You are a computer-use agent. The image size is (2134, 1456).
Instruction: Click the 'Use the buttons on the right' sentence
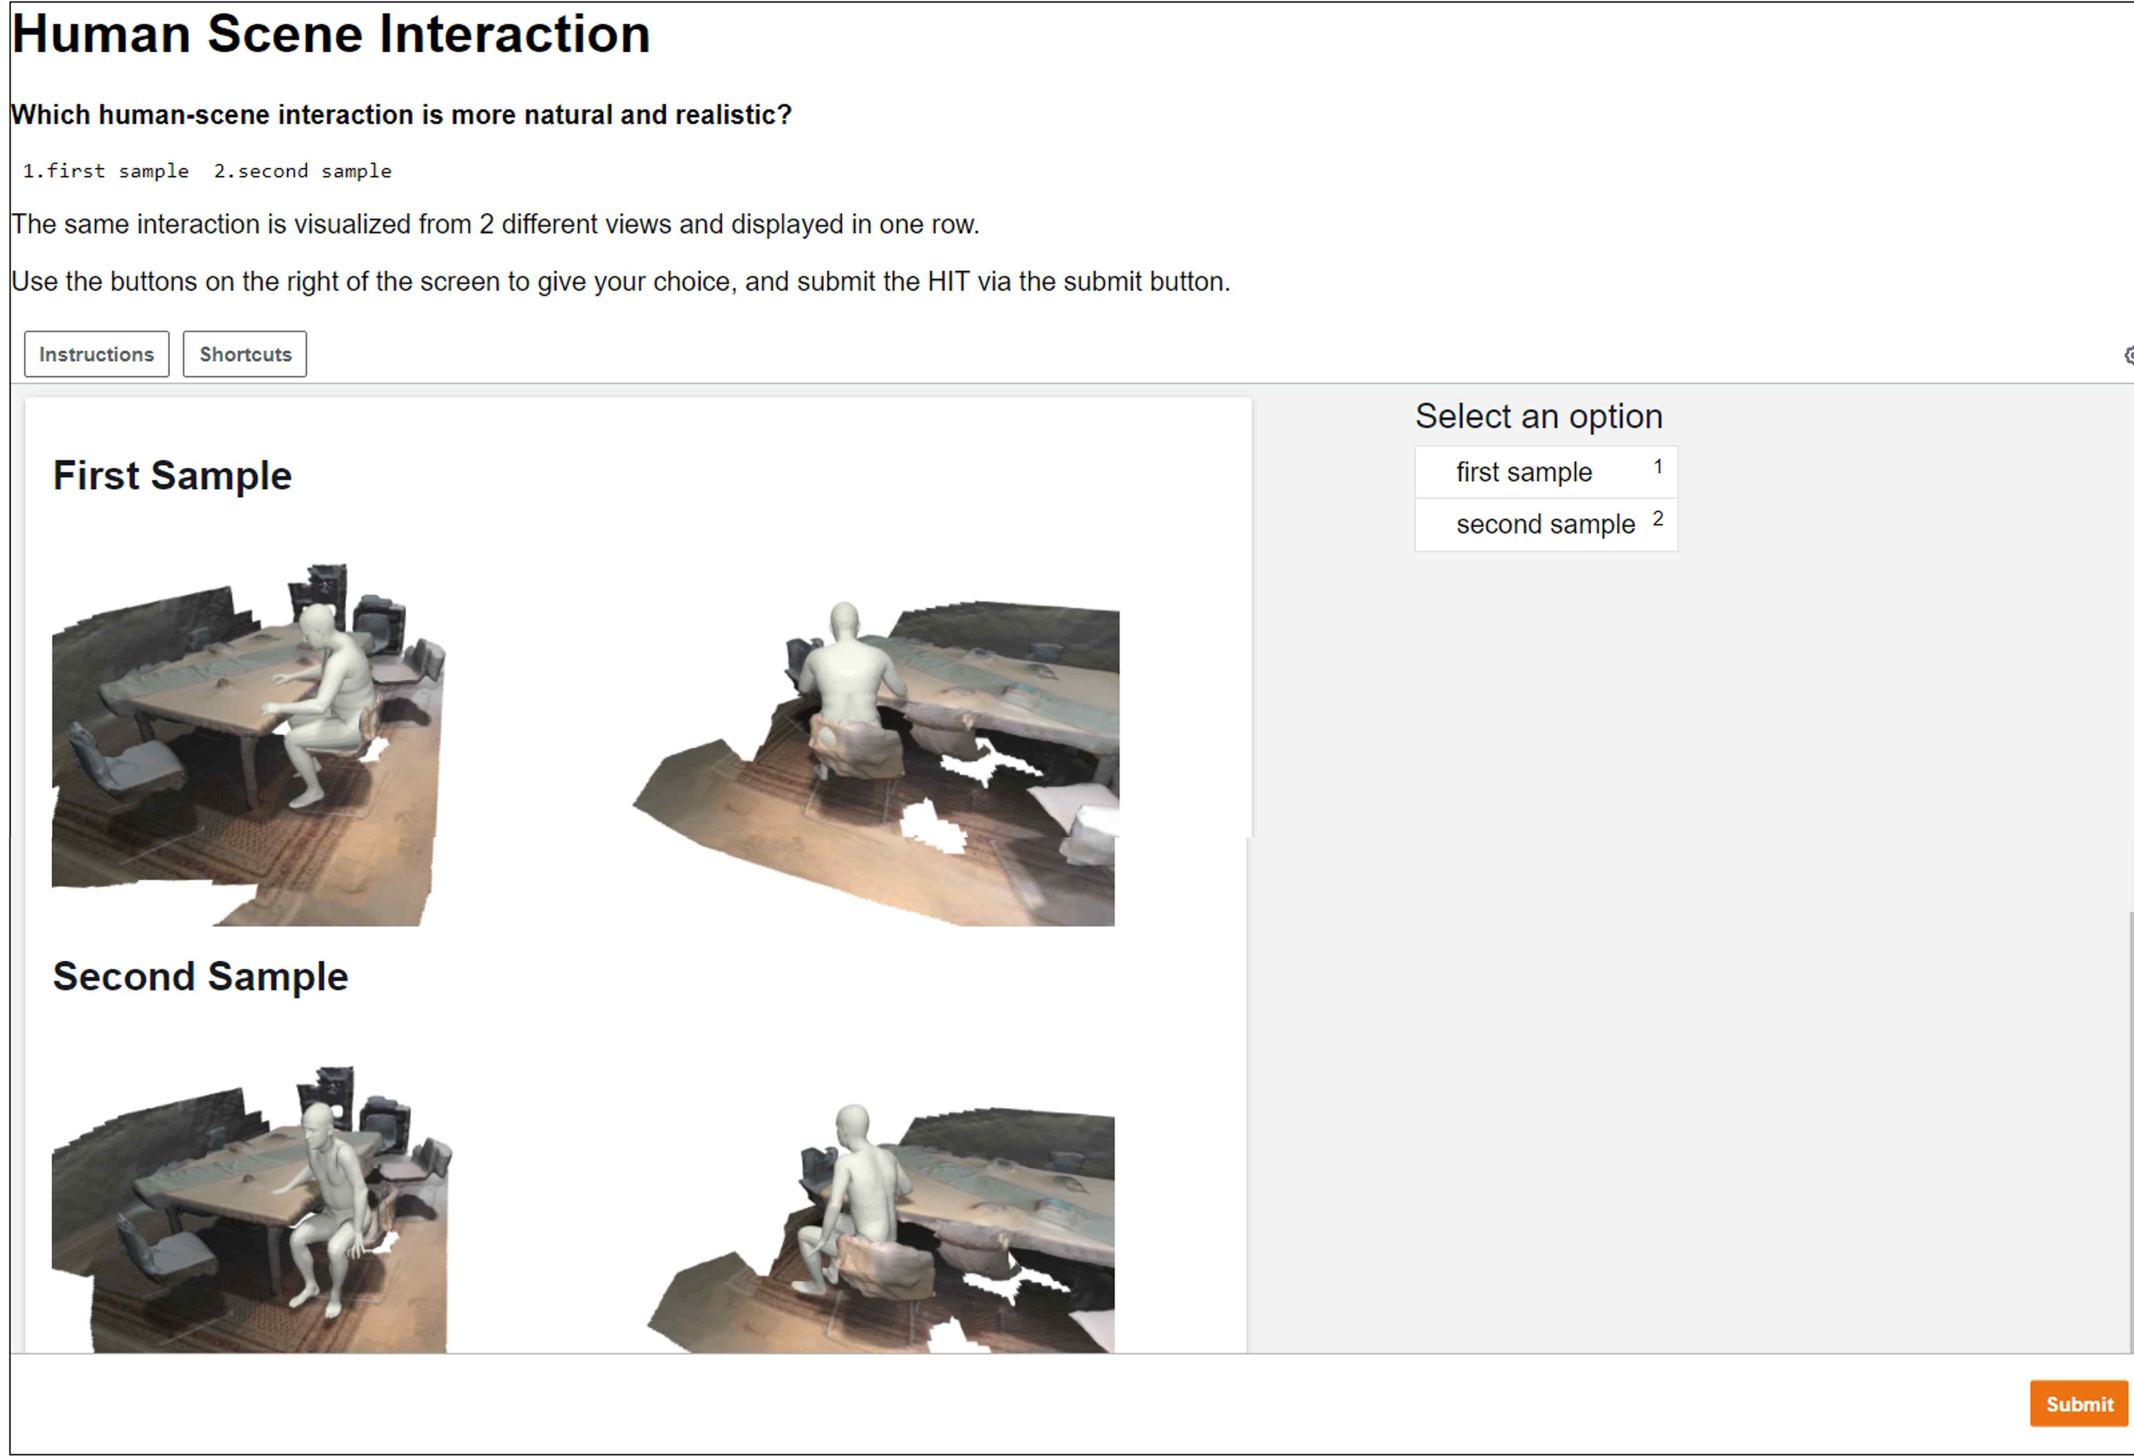click(620, 281)
